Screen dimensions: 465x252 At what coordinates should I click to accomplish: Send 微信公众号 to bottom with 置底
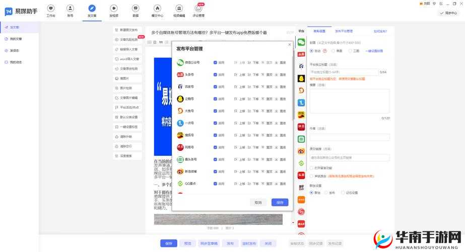281,62
